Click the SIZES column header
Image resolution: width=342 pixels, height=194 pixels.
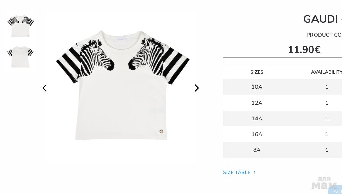257,72
